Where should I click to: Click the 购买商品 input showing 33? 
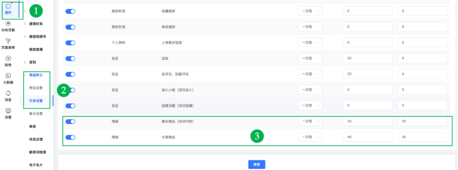pos(369,121)
